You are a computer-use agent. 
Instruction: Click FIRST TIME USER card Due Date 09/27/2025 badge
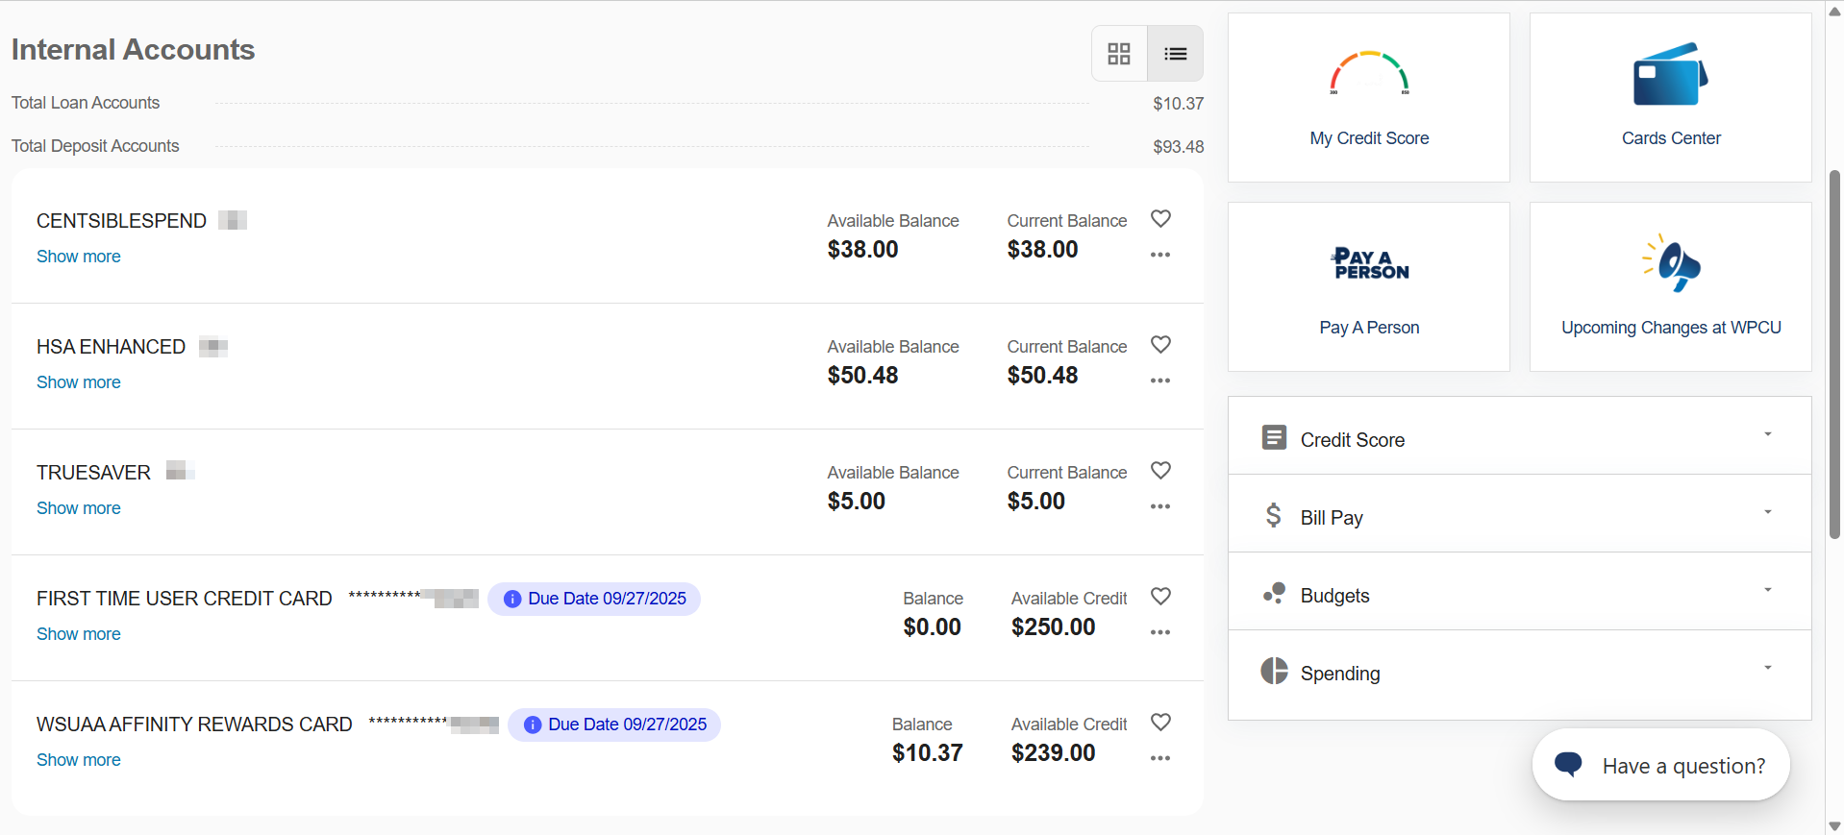tap(594, 599)
